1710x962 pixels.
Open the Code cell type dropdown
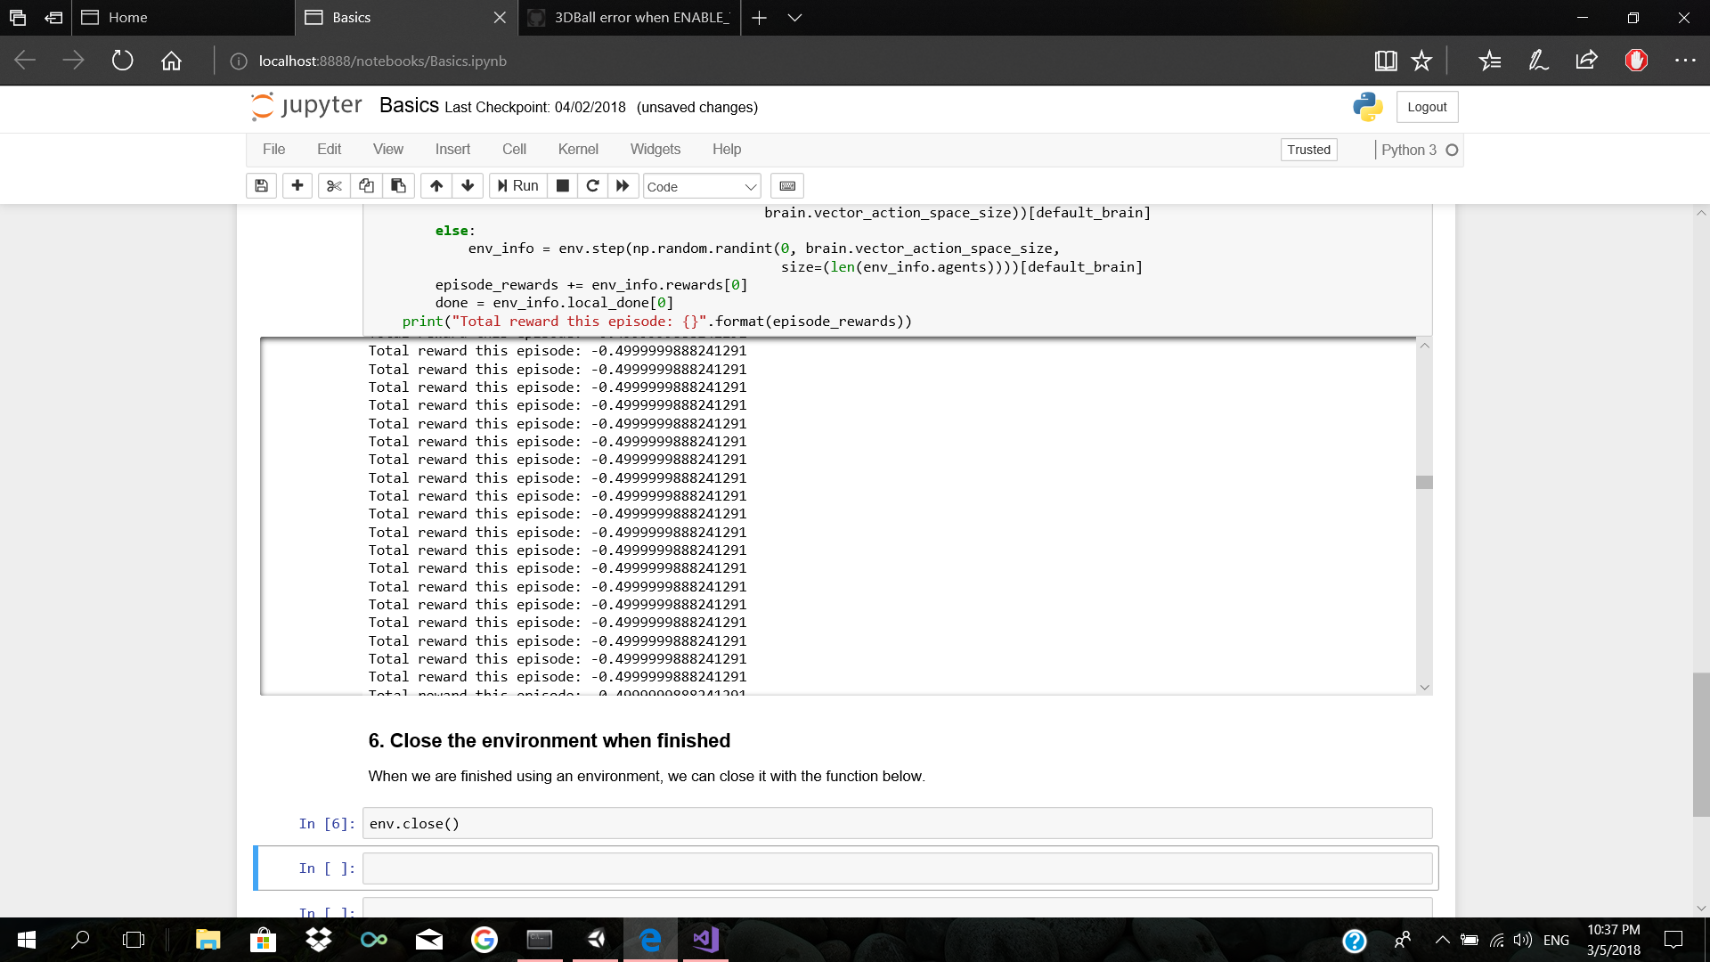click(701, 186)
